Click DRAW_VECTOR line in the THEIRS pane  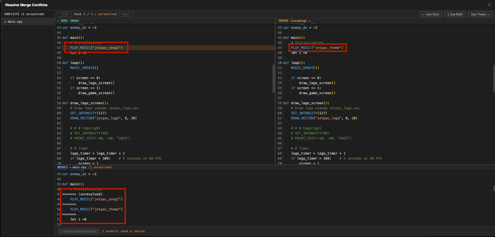point(324,118)
